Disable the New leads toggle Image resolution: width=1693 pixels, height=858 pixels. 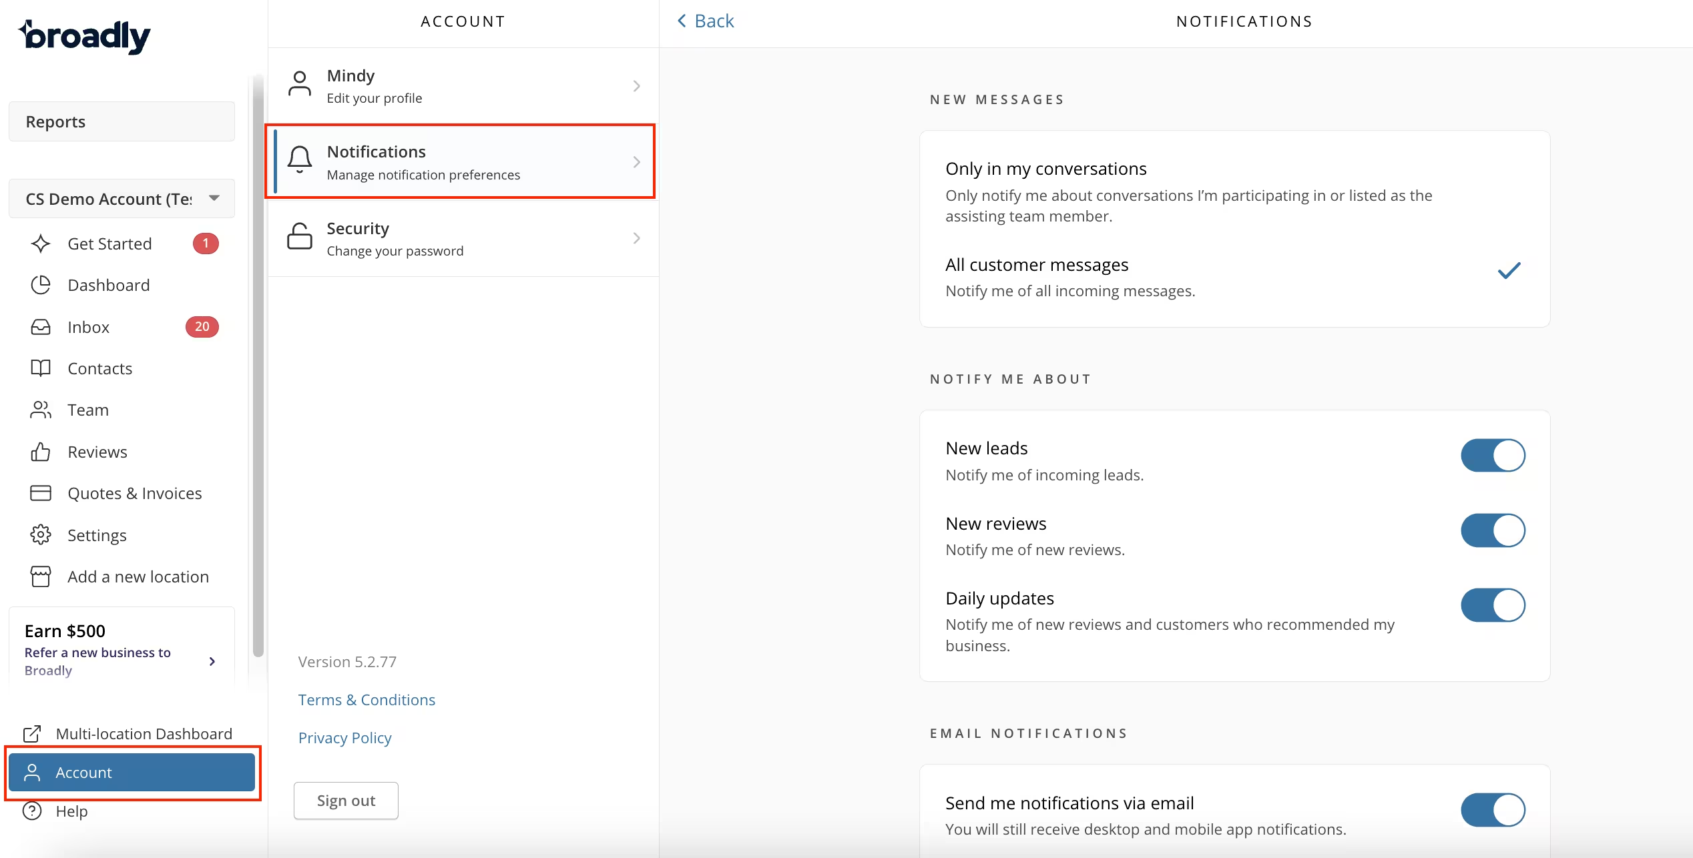(x=1493, y=455)
